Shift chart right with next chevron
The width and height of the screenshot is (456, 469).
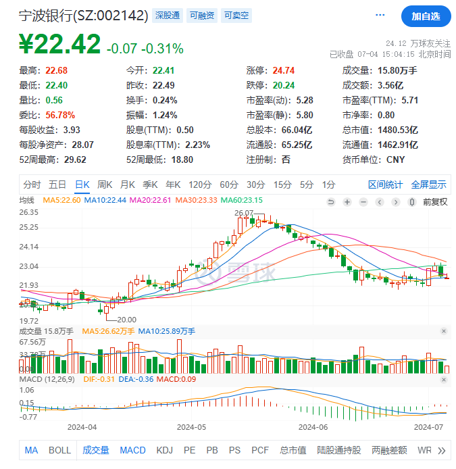pyautogui.click(x=396, y=202)
